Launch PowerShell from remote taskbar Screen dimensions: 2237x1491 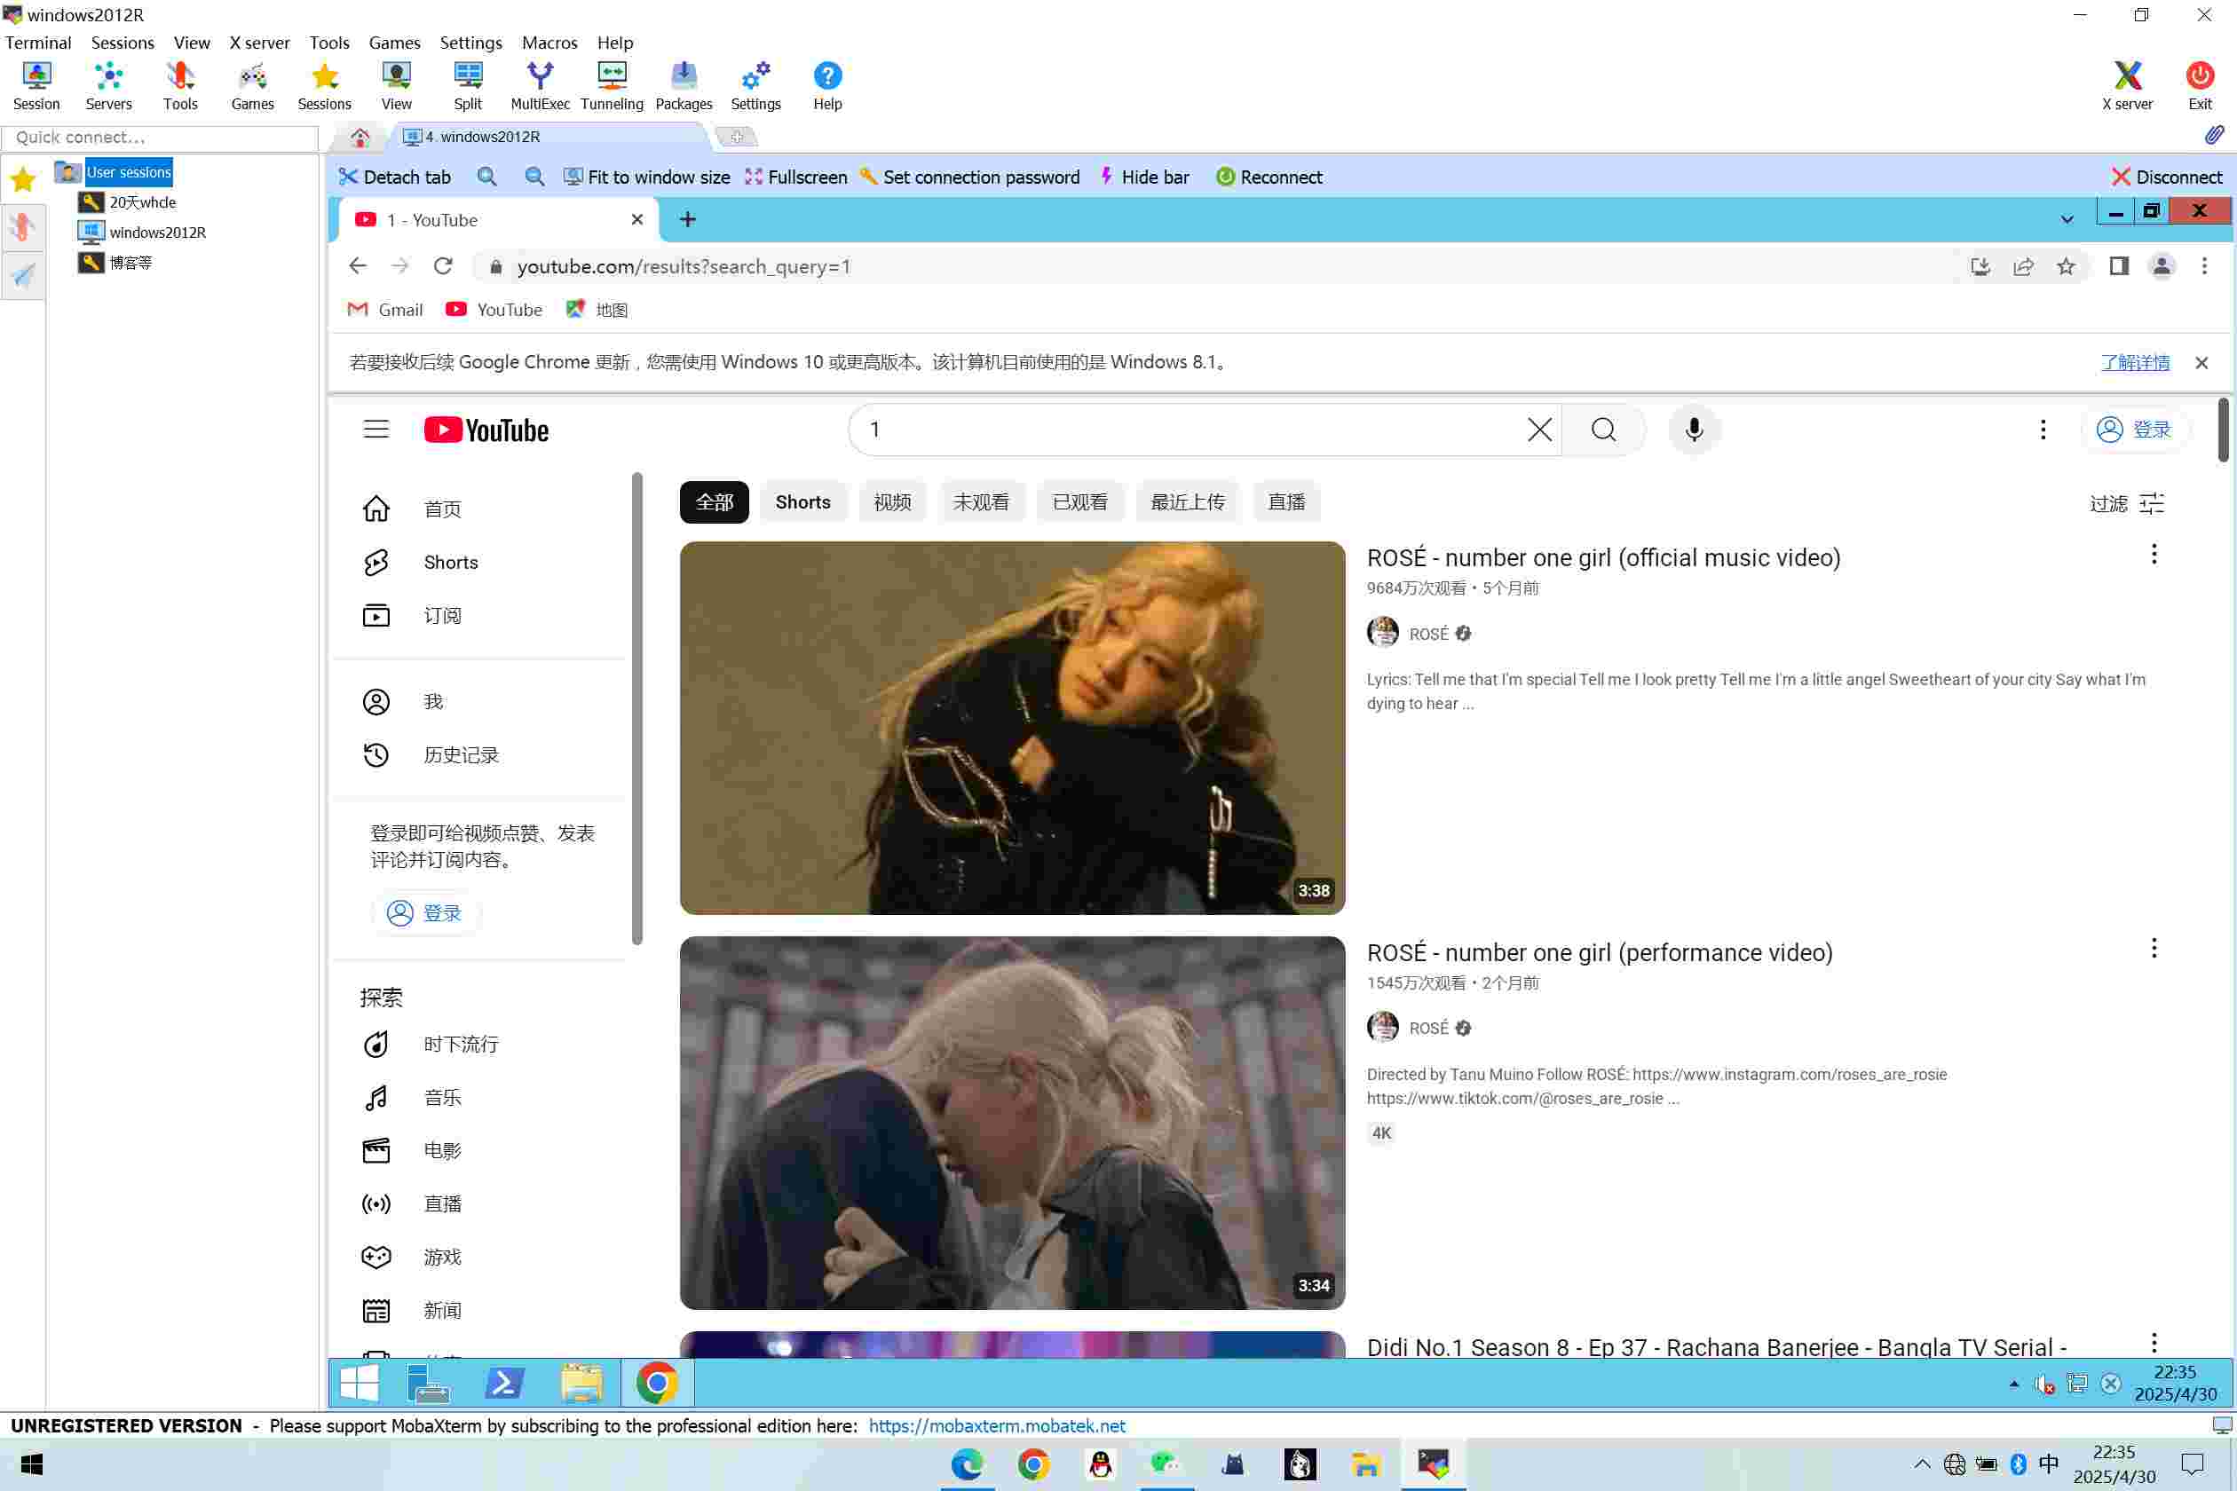504,1383
